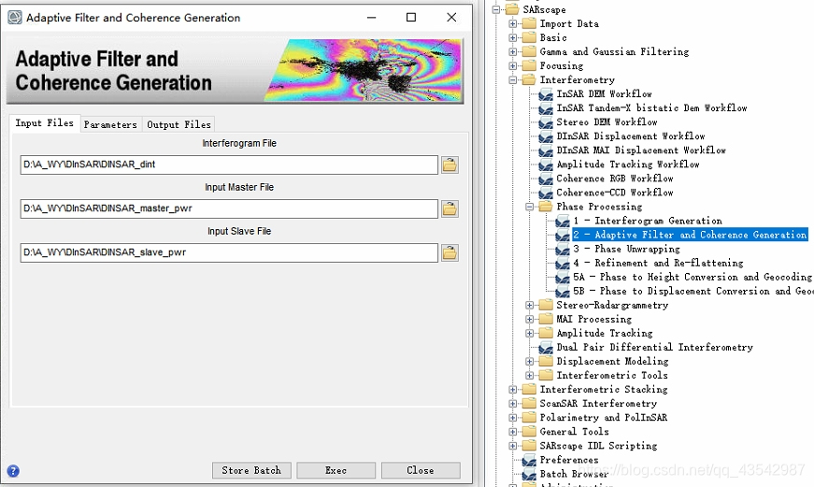Screen dimensions: 814x487
Task: Select 'Coherence RGB Workflow' in tree
Action: [615, 179]
